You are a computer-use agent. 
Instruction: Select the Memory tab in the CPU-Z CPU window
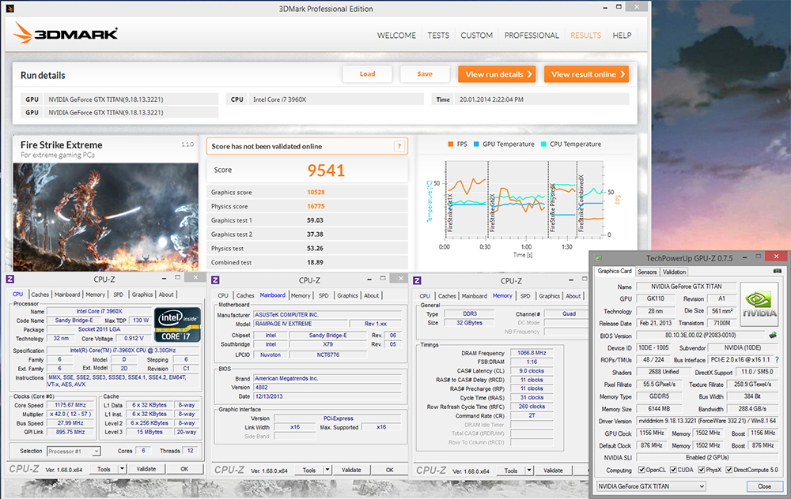pos(96,295)
